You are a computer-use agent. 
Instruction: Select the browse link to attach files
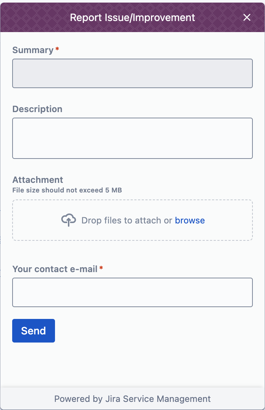click(x=190, y=220)
